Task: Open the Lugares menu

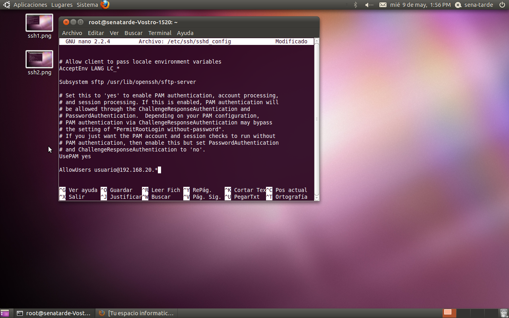Action: click(x=62, y=5)
